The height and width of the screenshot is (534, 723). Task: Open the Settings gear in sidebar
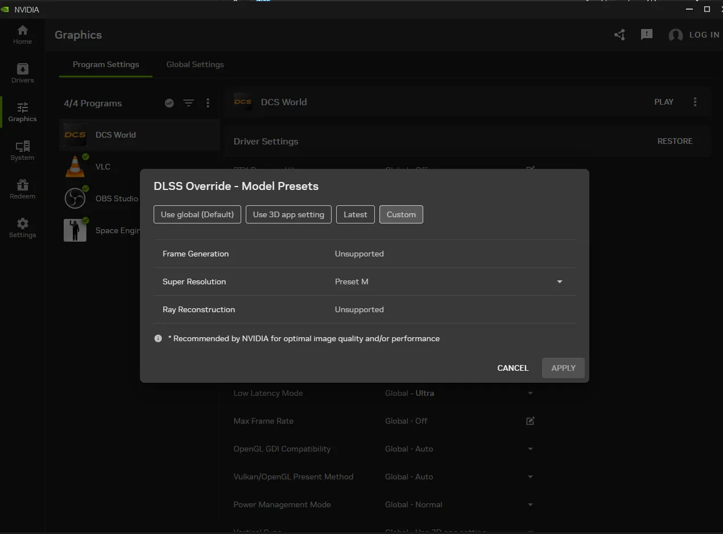click(x=22, y=228)
